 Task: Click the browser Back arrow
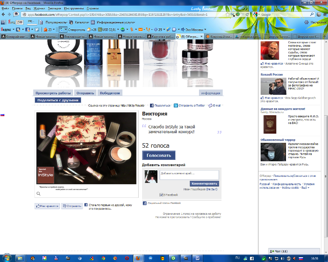3,14
